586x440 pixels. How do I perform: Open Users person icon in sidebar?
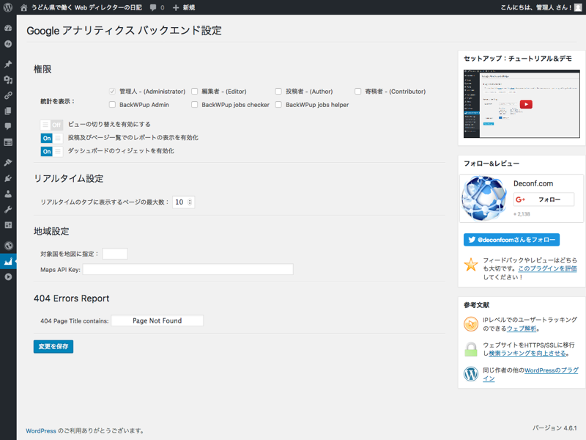[8, 194]
